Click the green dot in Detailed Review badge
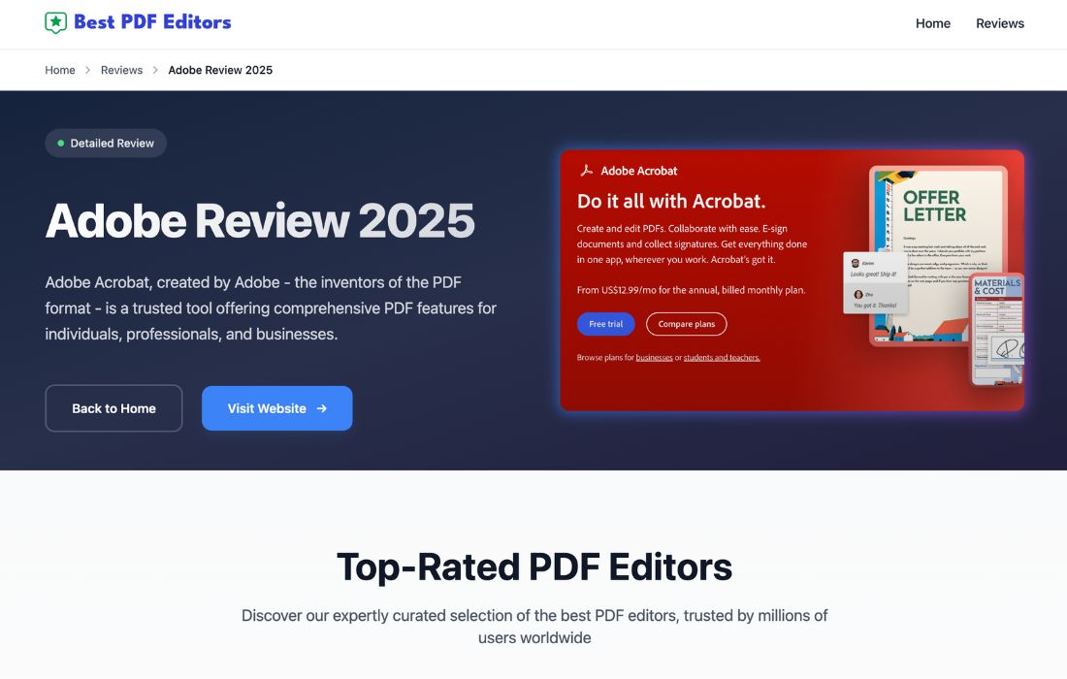Viewport: 1067px width, 679px height. pos(61,144)
